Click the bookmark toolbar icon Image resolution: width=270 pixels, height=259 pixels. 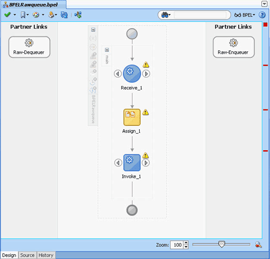23,15
